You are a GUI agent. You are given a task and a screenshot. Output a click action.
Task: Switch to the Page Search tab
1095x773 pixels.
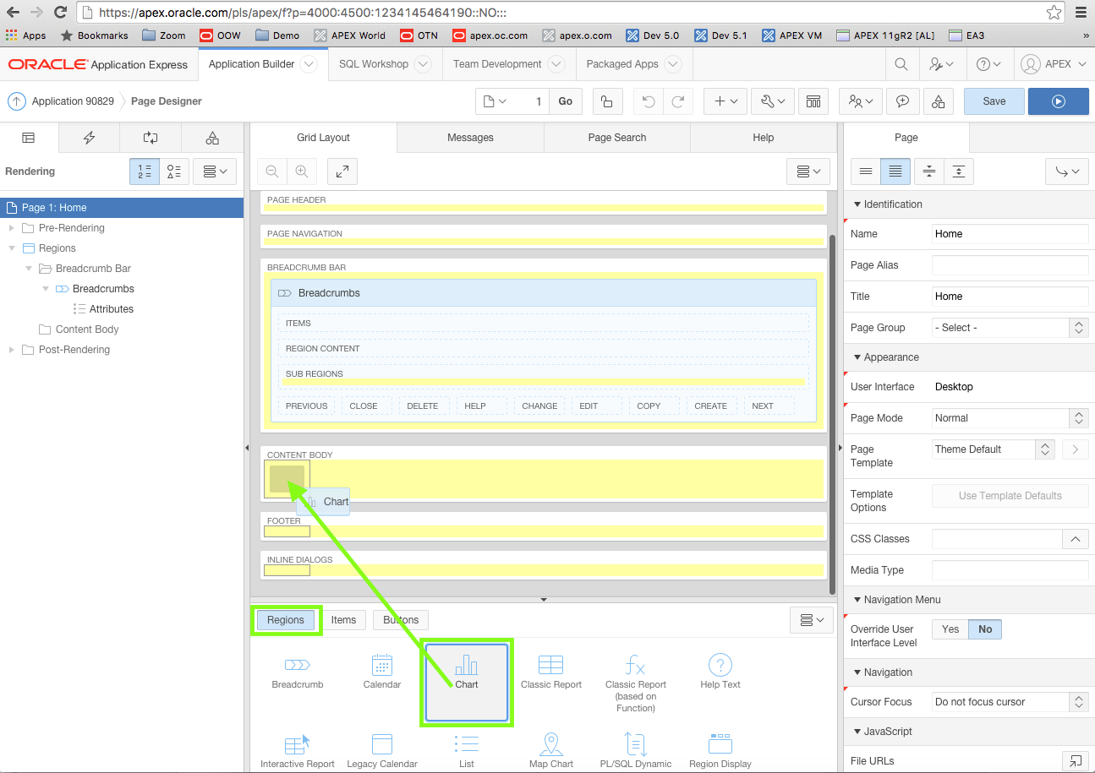tap(617, 138)
